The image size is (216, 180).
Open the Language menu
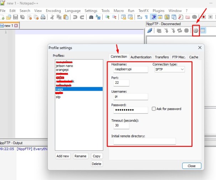[73, 11]
